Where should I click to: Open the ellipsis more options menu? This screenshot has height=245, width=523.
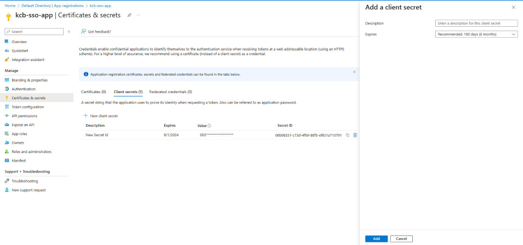point(138,15)
